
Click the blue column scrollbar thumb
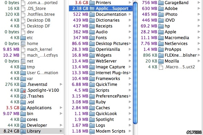pyautogui.click(x=135, y=63)
